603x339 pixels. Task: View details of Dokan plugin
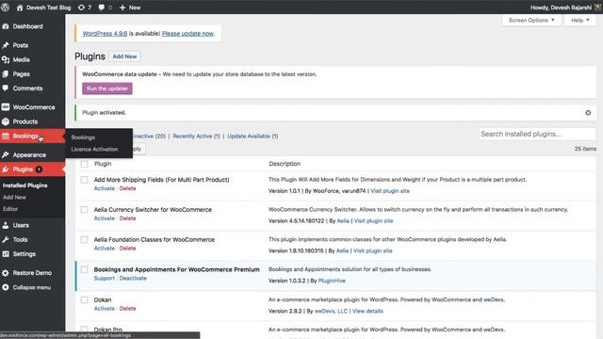point(367,311)
